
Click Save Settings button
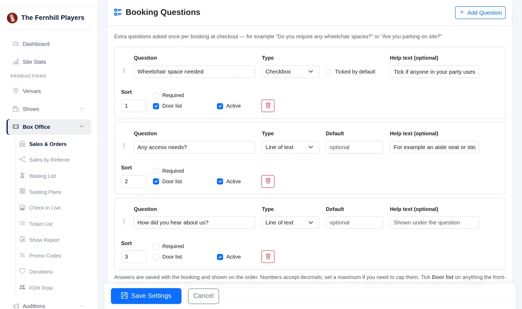[x=146, y=296]
